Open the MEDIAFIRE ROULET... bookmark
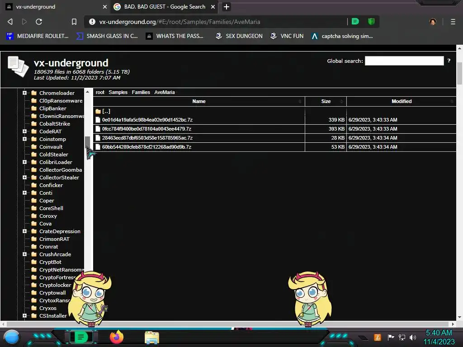Image resolution: width=463 pixels, height=347 pixels. pos(38,36)
